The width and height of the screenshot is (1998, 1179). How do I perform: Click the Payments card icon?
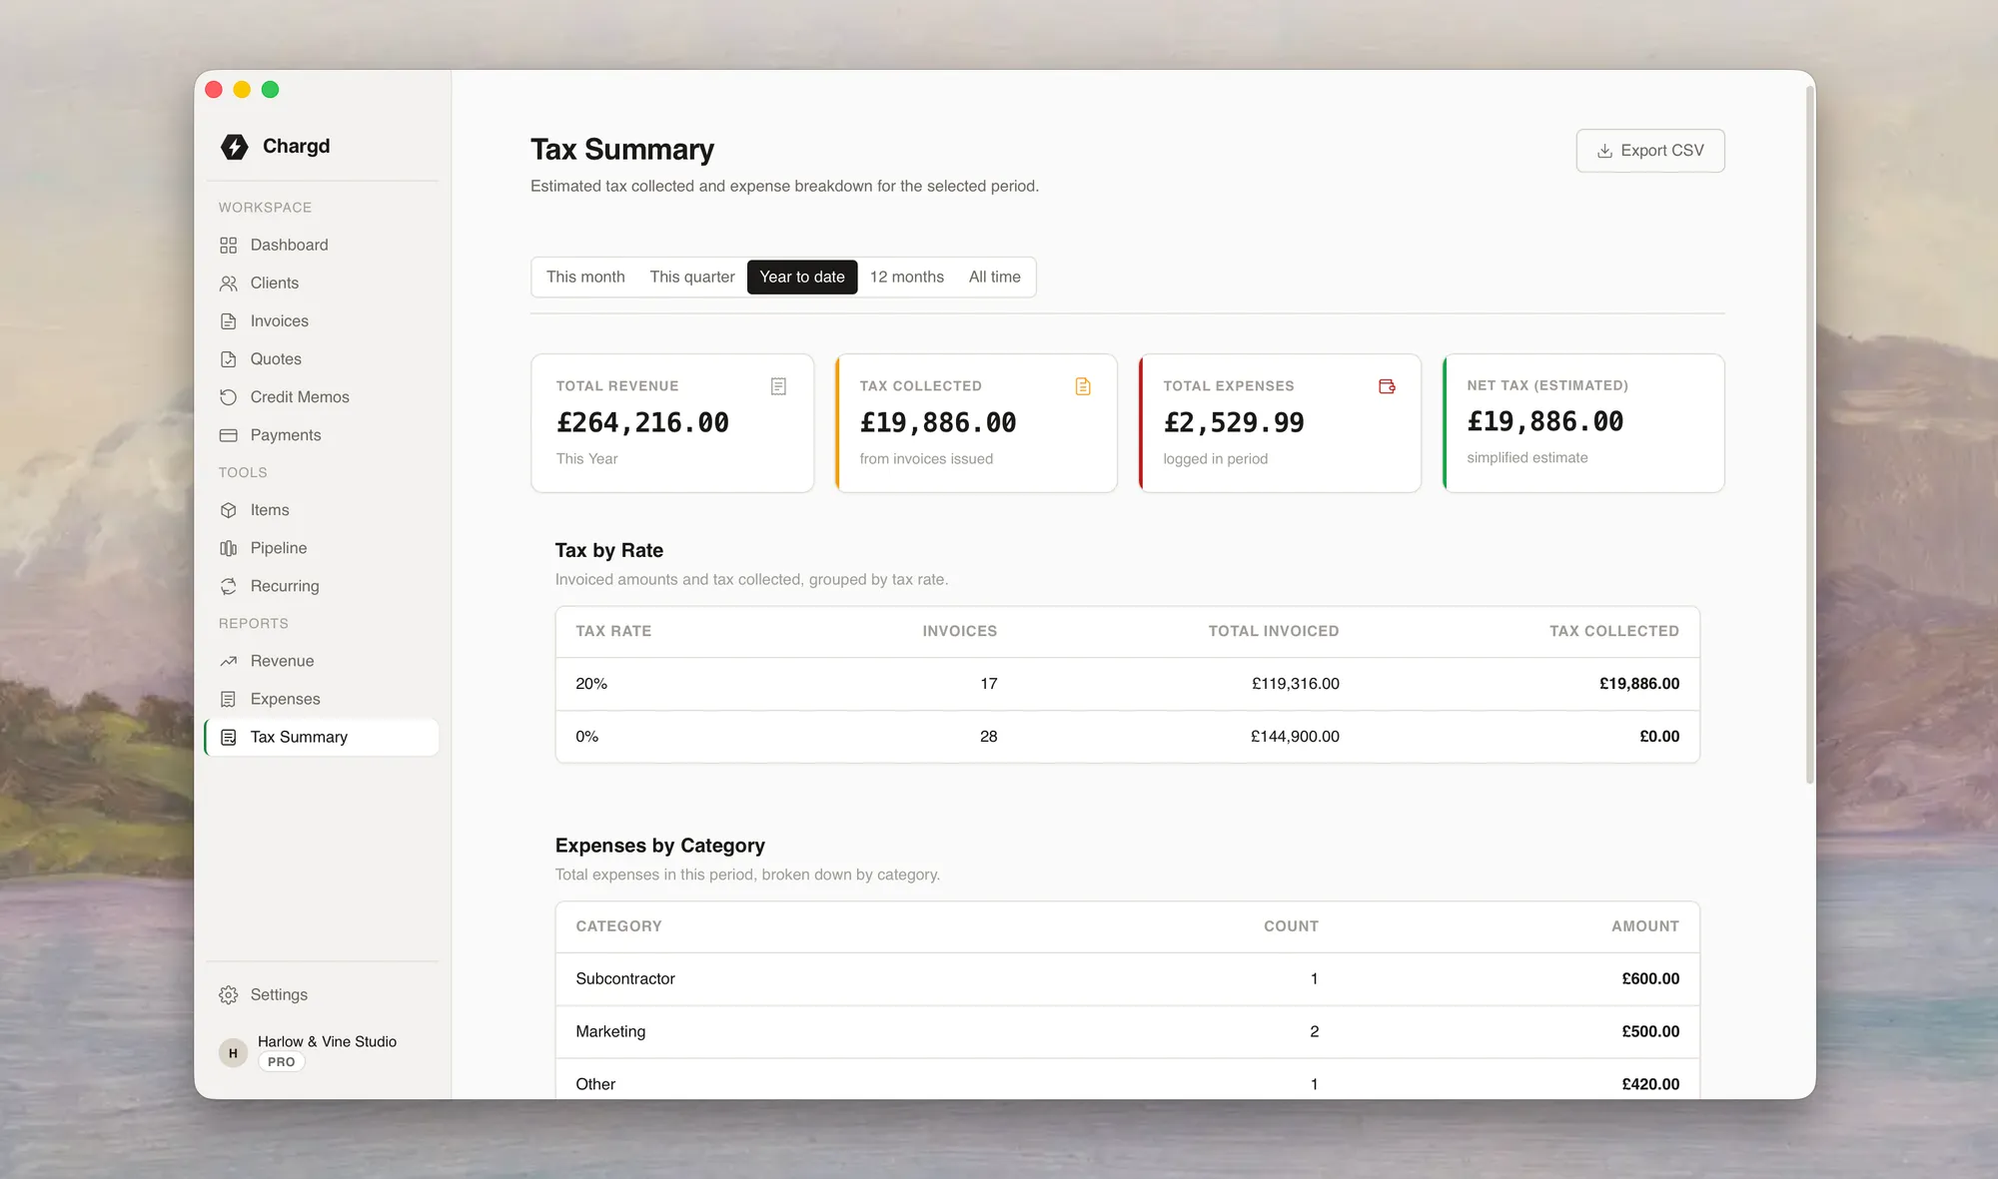[229, 435]
